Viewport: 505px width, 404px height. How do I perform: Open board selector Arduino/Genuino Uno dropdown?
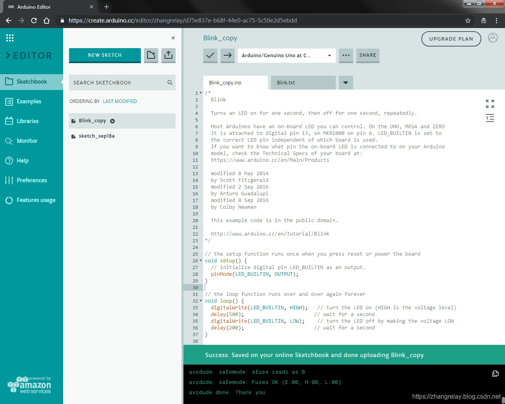pos(287,56)
